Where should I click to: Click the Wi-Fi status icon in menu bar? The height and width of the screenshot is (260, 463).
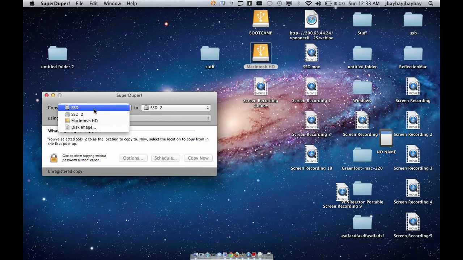(309, 3)
